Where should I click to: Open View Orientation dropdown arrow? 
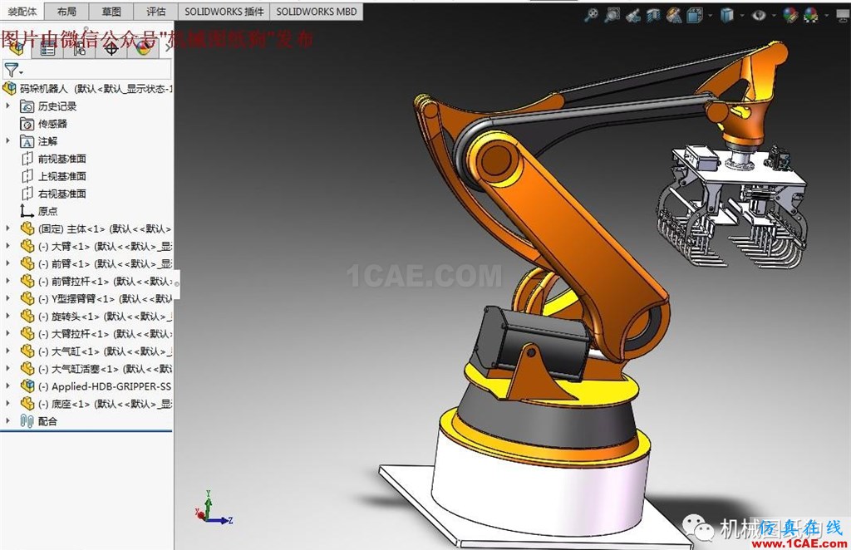[x=711, y=16]
